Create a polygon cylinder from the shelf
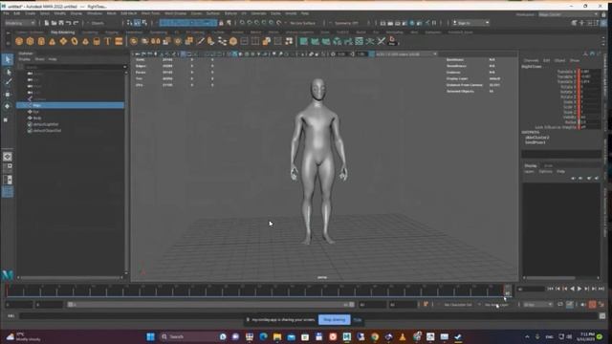The image size is (612, 344). 41,41
